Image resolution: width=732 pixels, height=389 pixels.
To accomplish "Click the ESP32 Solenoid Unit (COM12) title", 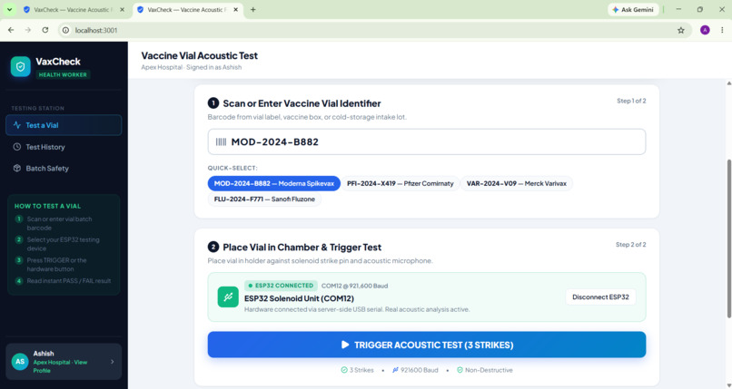I will point(299,298).
